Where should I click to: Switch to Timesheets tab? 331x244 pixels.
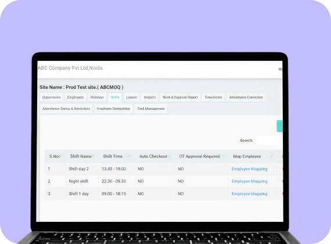213,98
